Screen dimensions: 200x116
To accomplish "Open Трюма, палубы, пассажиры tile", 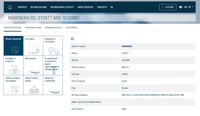I will (x=13, y=85).
